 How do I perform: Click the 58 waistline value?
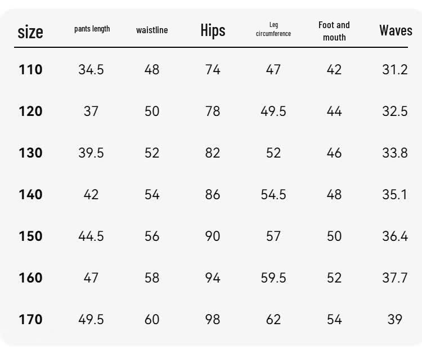pos(152,277)
